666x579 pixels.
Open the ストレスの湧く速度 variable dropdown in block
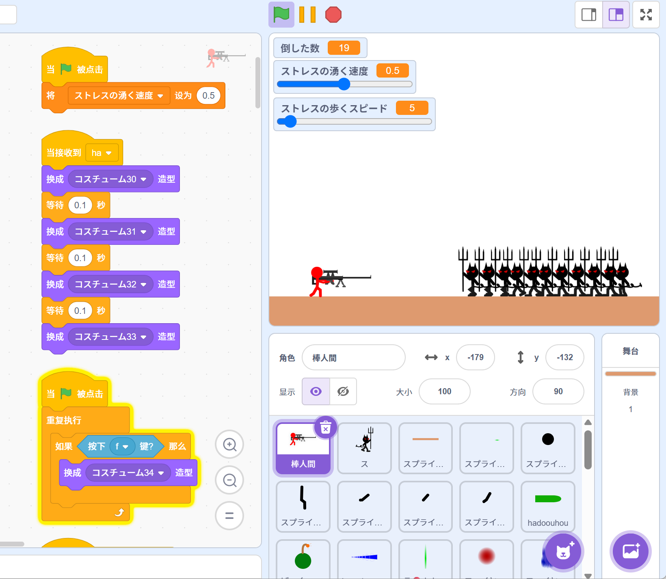160,96
